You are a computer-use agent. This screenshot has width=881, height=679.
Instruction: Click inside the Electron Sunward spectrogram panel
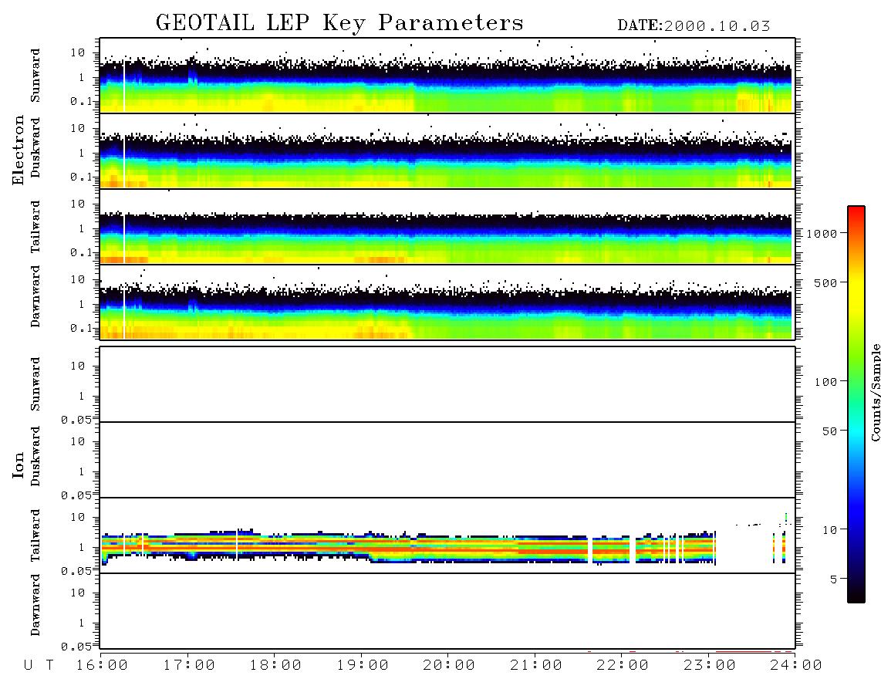[447, 76]
